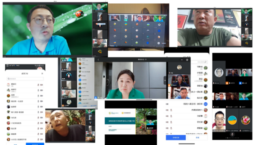258x145 pixels.
Task: Click icon left of gear in meeting header
Action: pyautogui.click(x=182, y=60)
